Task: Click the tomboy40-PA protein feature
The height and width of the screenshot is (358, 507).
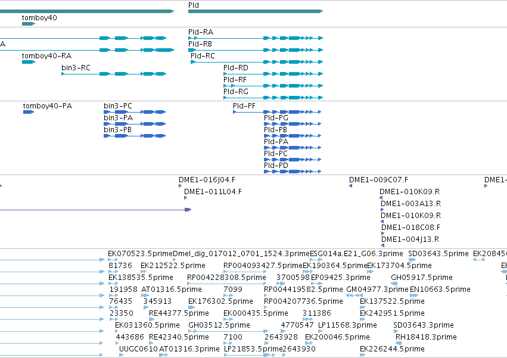Action: (x=29, y=112)
